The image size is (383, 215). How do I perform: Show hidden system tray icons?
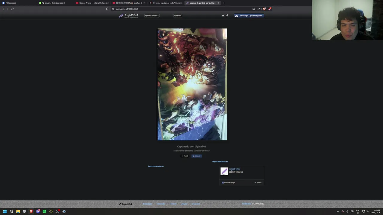click(x=338, y=211)
